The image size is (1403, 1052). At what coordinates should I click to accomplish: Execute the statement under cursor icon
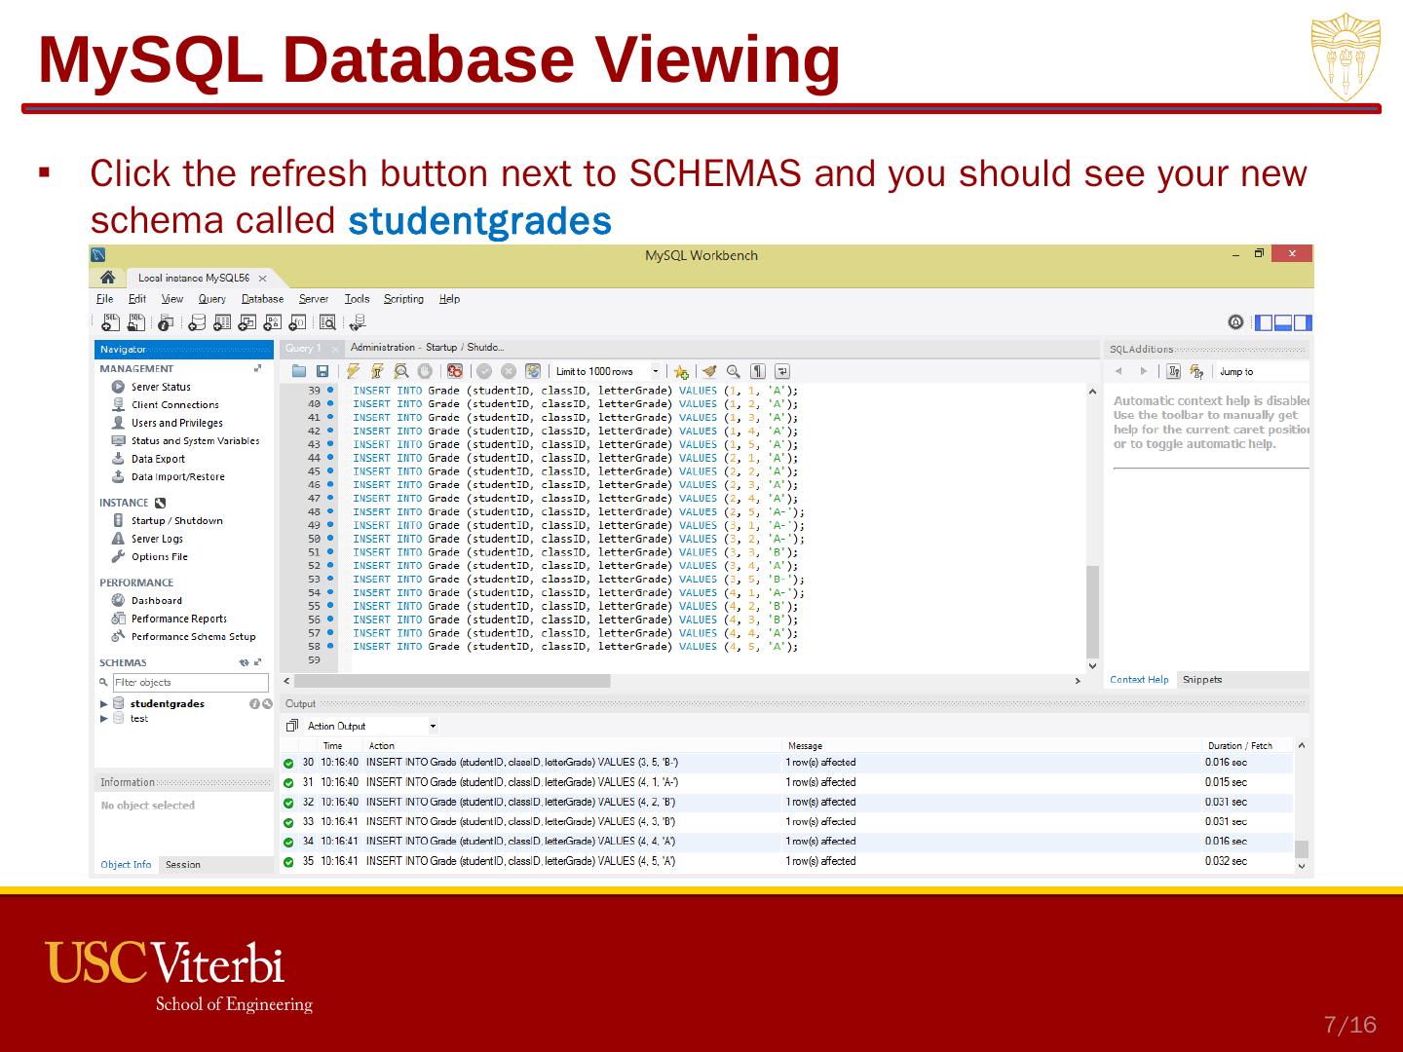pos(377,371)
